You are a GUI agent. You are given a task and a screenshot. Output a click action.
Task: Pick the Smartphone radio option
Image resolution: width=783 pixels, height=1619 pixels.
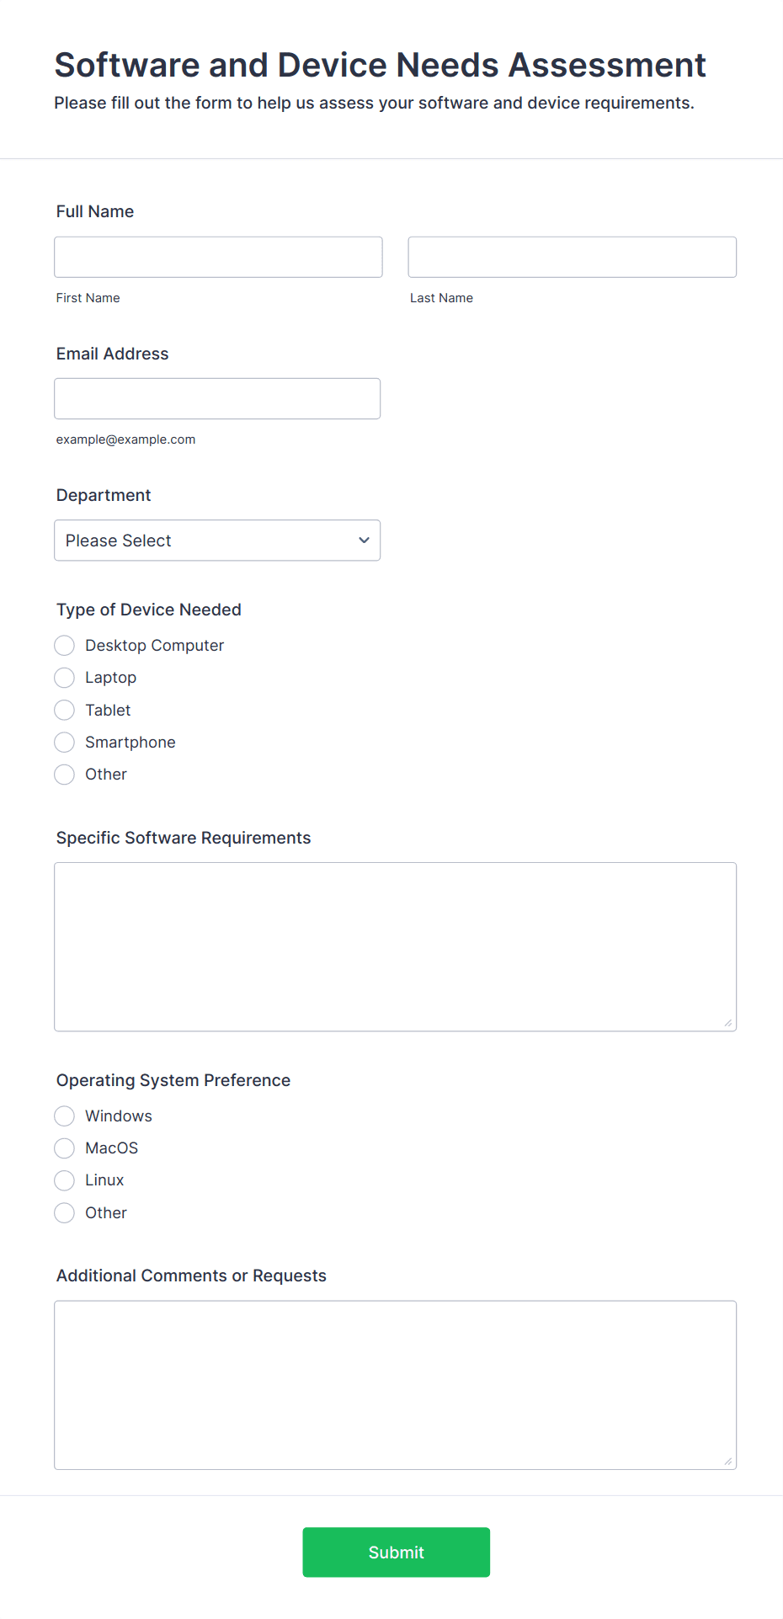pos(65,743)
